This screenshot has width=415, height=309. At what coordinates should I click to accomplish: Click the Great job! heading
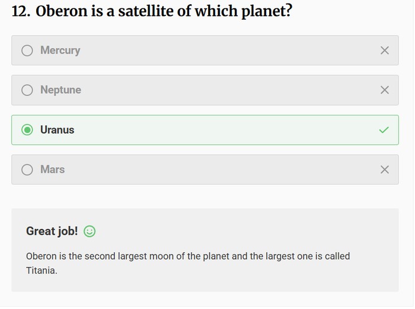tap(52, 231)
